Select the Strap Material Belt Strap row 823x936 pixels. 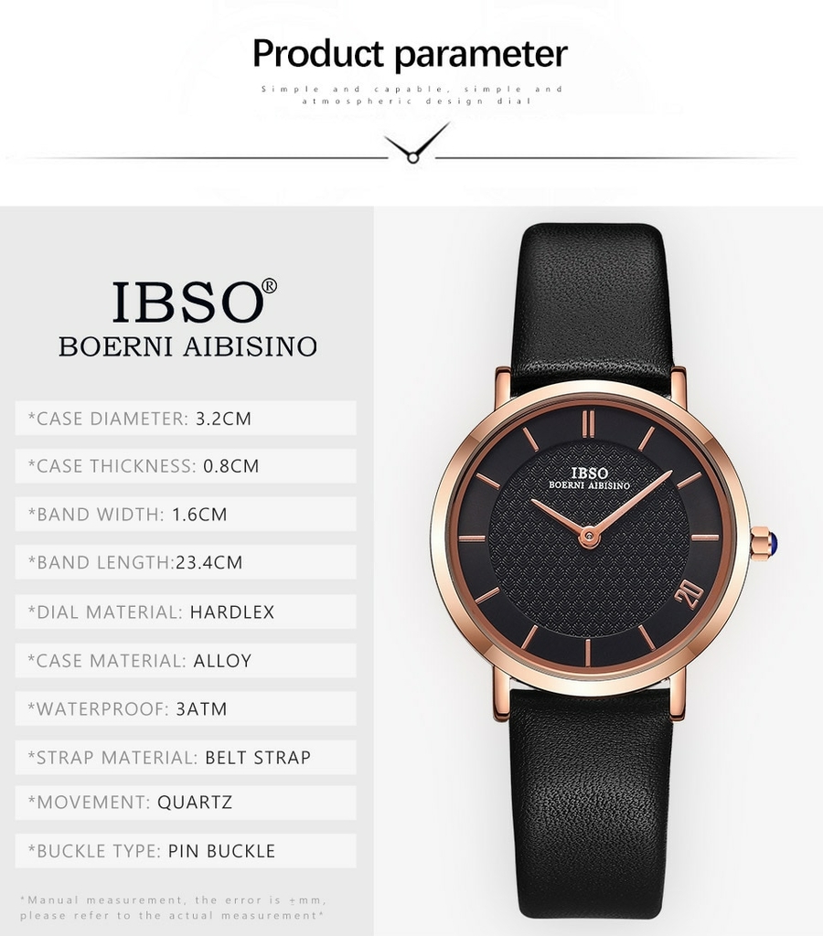(x=186, y=757)
